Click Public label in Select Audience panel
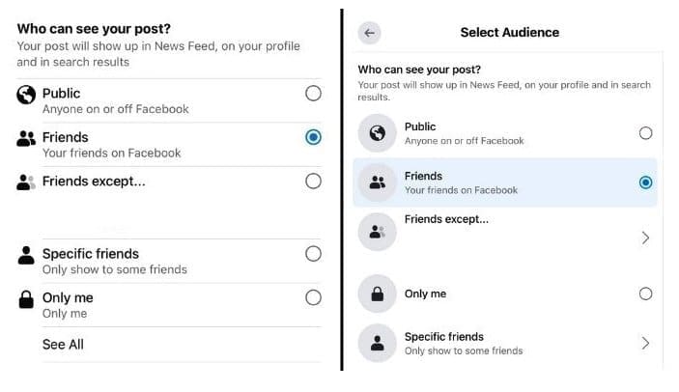Image resolution: width=679 pixels, height=392 pixels. coord(420,126)
